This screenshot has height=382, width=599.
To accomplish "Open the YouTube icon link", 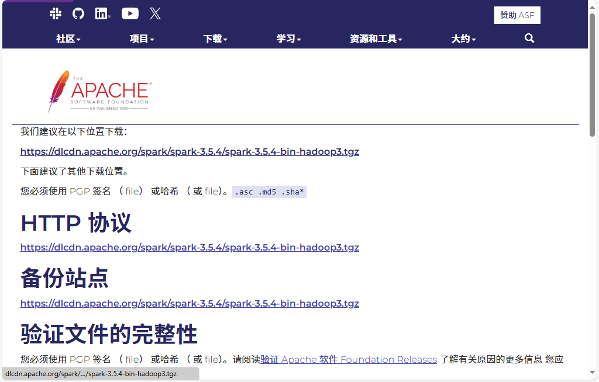I will coord(130,14).
